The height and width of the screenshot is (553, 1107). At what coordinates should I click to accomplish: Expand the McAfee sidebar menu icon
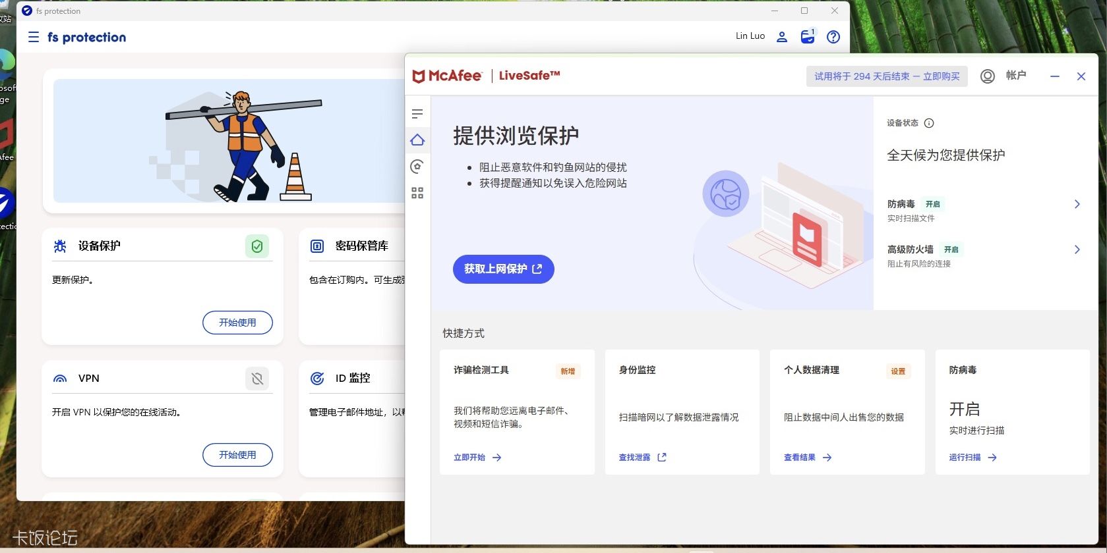click(x=417, y=114)
